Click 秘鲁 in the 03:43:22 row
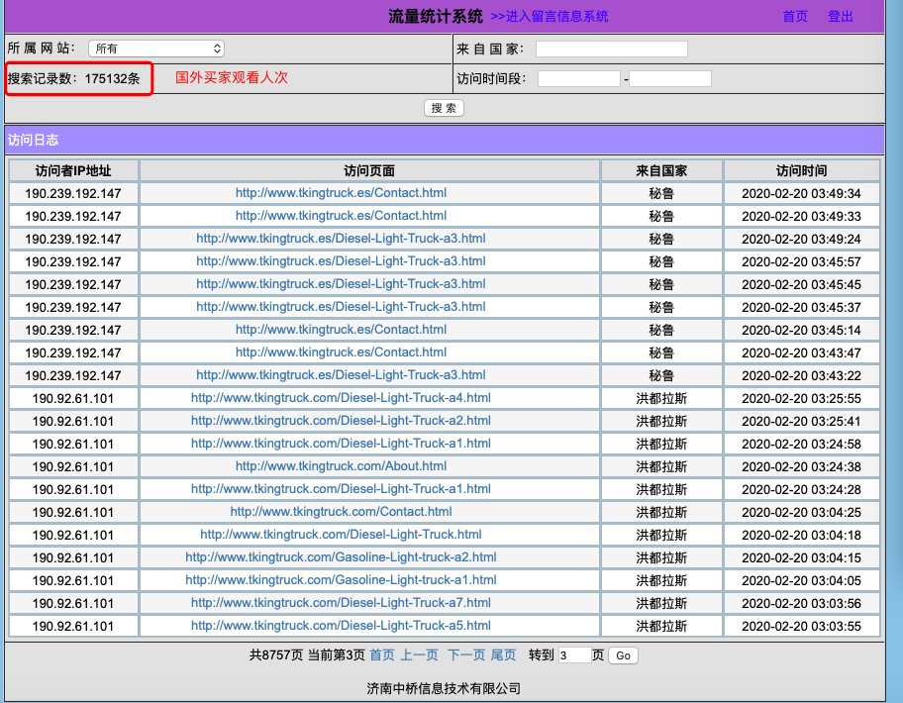The height and width of the screenshot is (703, 903). click(x=661, y=375)
